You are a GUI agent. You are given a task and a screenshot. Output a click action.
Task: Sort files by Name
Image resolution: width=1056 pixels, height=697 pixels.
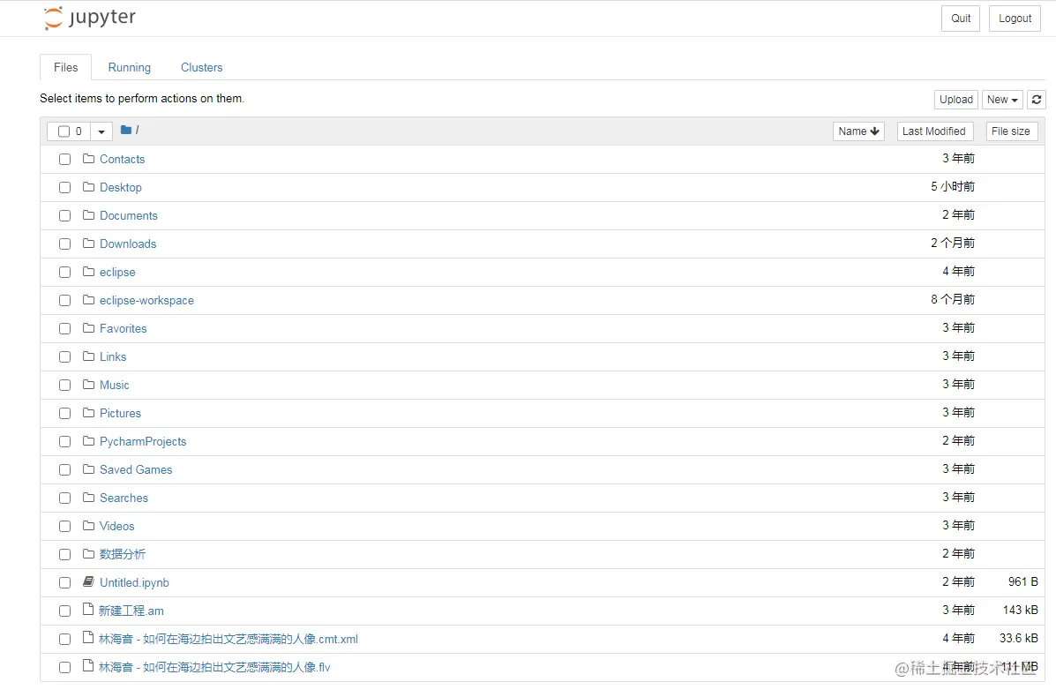pyautogui.click(x=858, y=131)
